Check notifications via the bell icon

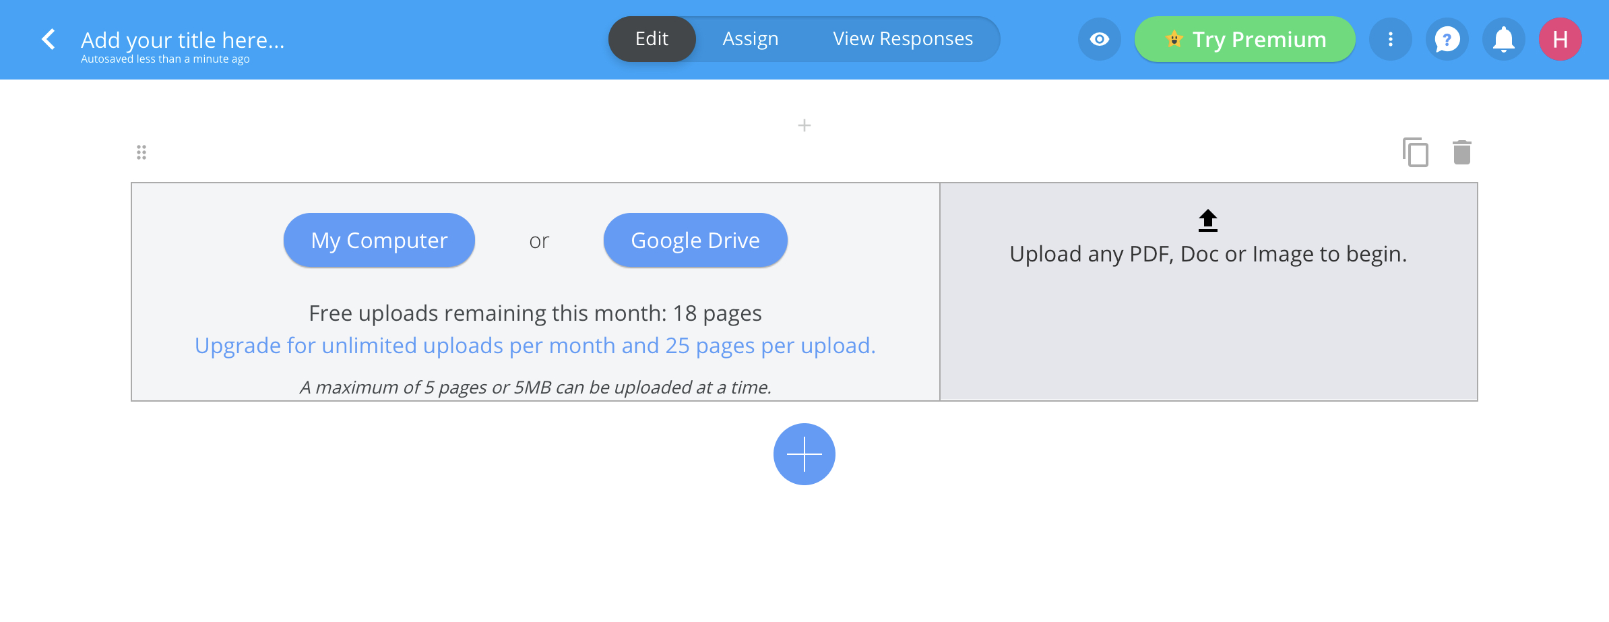tap(1503, 39)
